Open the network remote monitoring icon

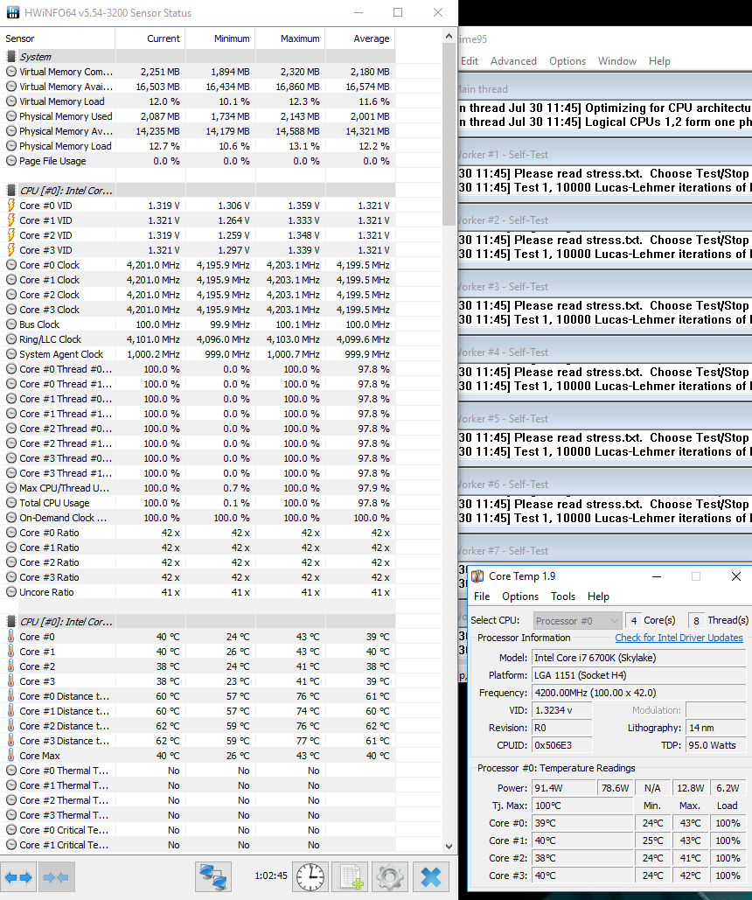pyautogui.click(x=212, y=876)
